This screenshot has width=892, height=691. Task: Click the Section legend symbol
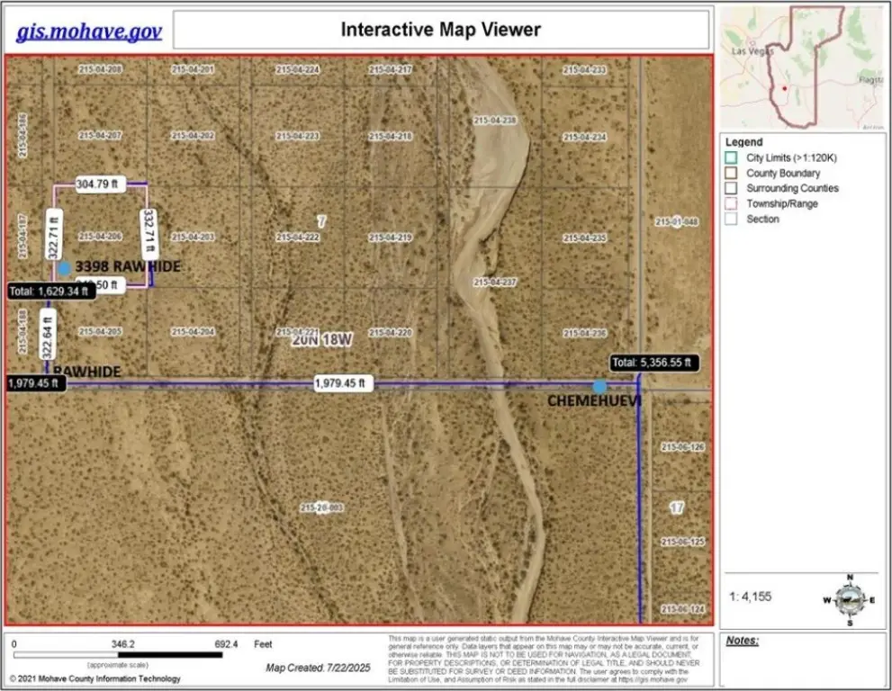point(733,220)
